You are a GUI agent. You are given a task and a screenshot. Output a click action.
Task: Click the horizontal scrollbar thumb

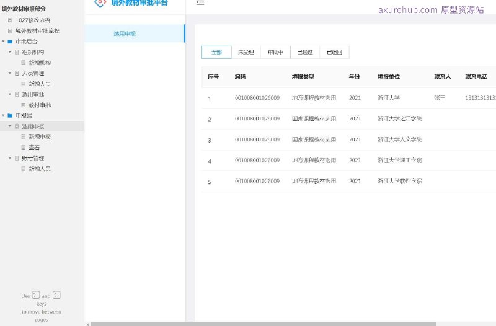[x=263, y=324]
